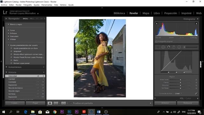
Task: Collapse the Historia panel
Action: [x=6, y=72]
